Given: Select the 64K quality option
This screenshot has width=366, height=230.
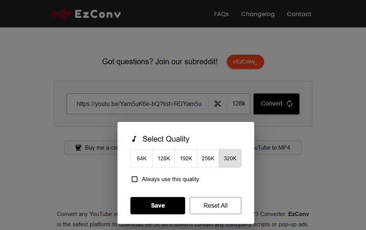Looking at the screenshot, I should pyautogui.click(x=142, y=158).
